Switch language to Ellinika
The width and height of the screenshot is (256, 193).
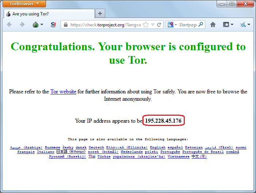[x=127, y=147]
